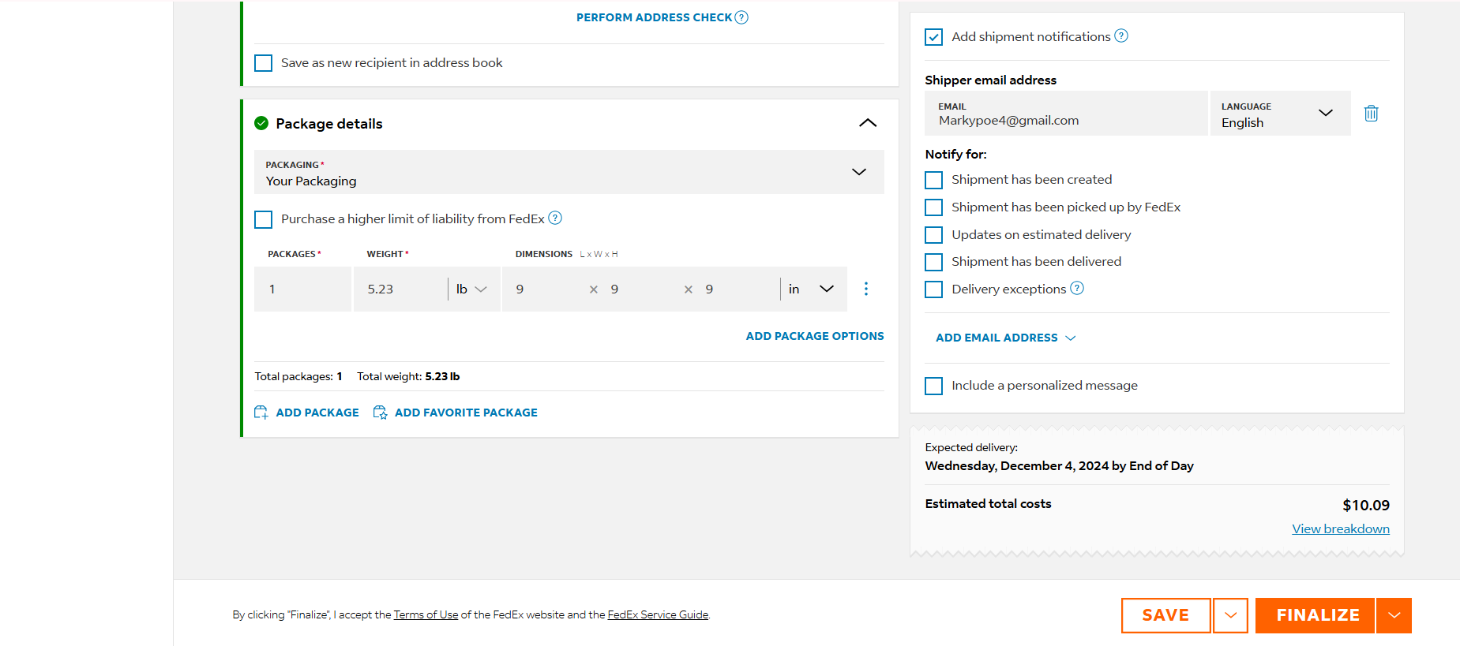Screen dimensions: 1460x646
Task: Click the Add Favorite Package icon
Action: (380, 413)
